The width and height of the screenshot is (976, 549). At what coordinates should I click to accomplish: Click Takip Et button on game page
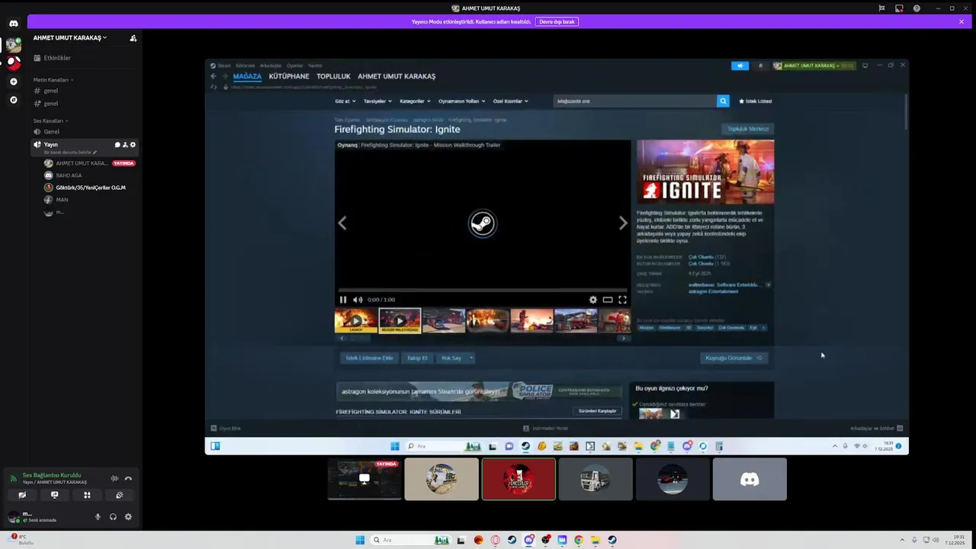coord(417,358)
